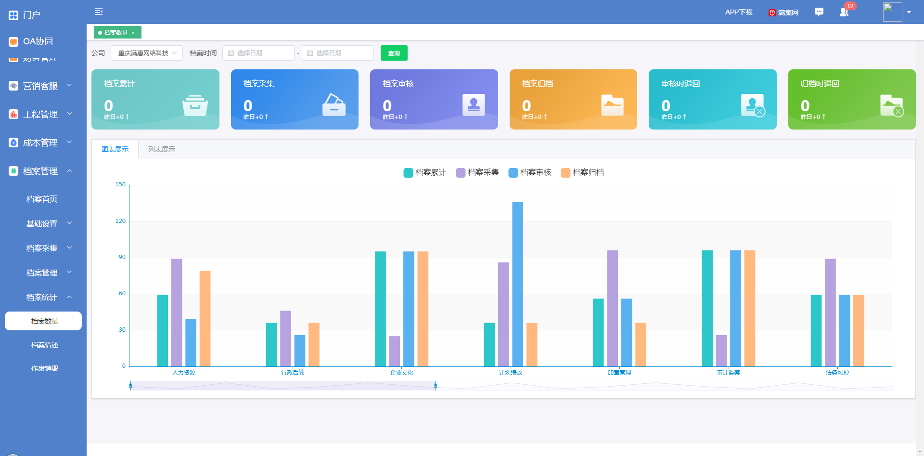This screenshot has width=924, height=456.
Task: Switch to the 列表展示 tab
Action: [162, 149]
